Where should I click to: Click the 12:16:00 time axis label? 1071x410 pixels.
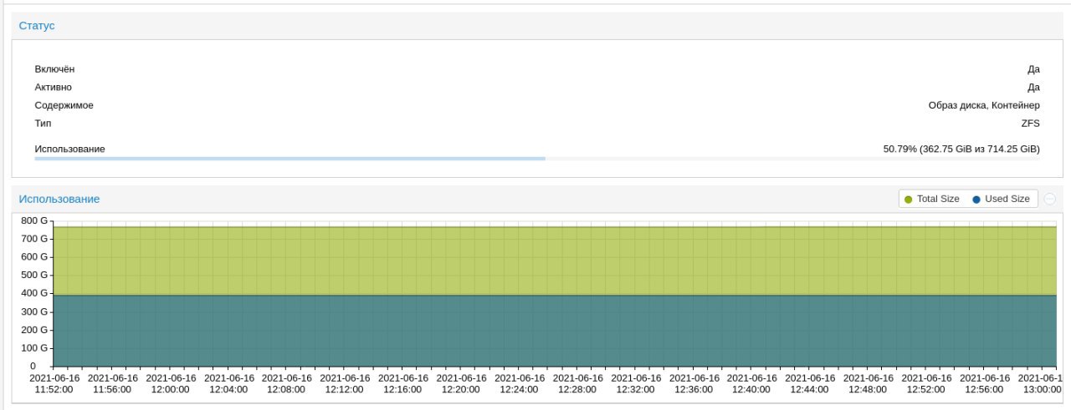[403, 383]
